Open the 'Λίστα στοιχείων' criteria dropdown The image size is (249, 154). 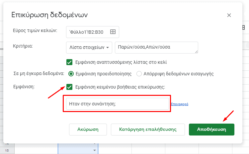coord(89,48)
